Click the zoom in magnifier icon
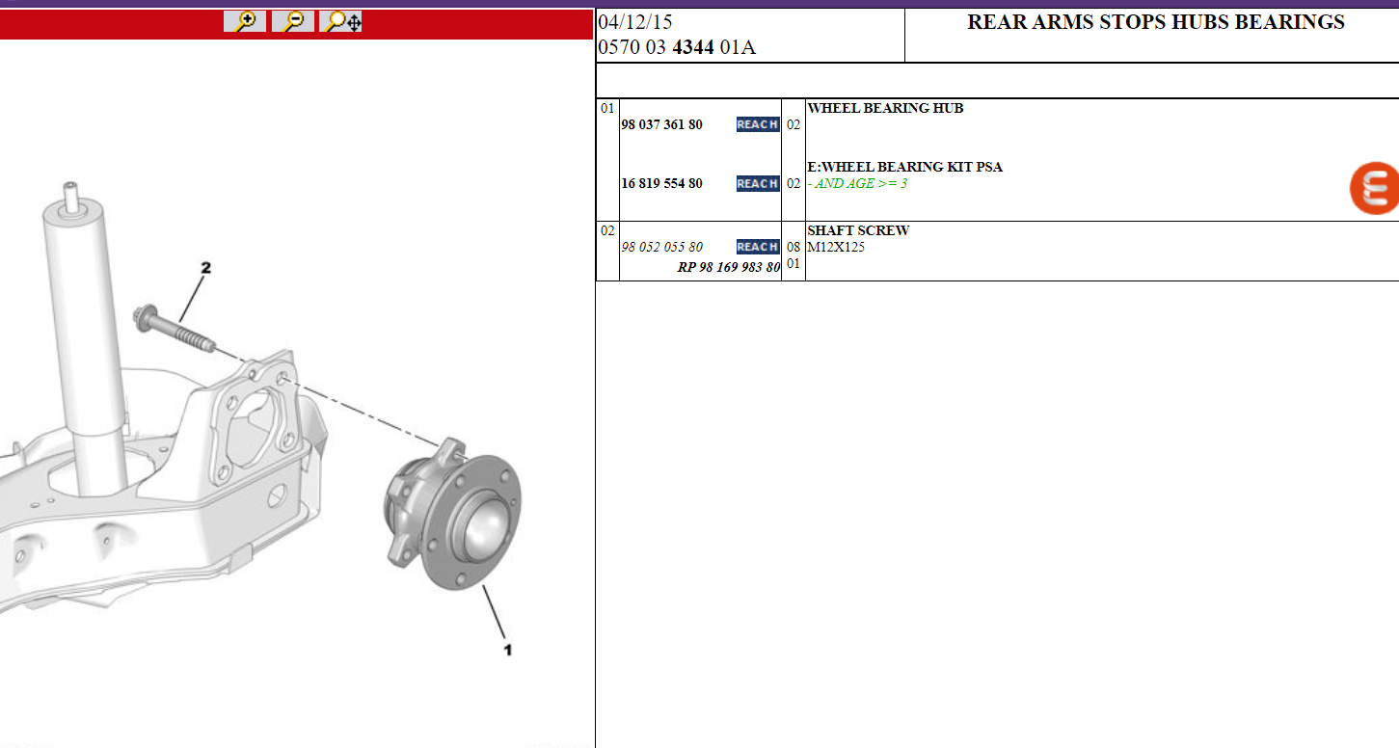The width and height of the screenshot is (1399, 748). pyautogui.click(x=245, y=21)
